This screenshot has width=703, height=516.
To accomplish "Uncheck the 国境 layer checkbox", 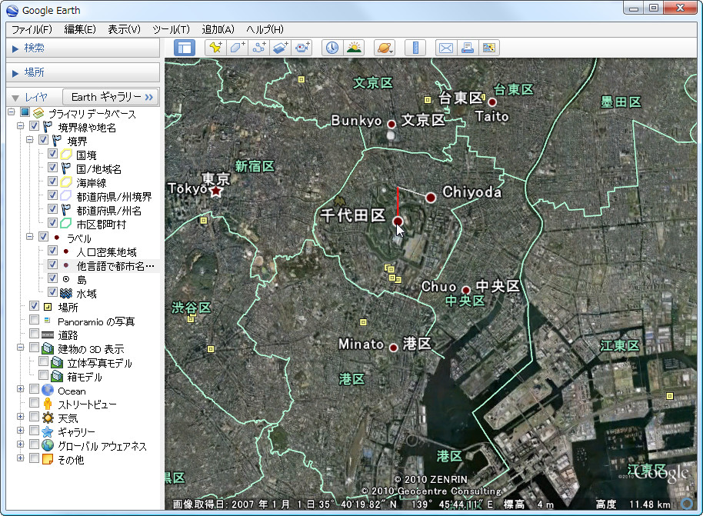I will pyautogui.click(x=52, y=154).
